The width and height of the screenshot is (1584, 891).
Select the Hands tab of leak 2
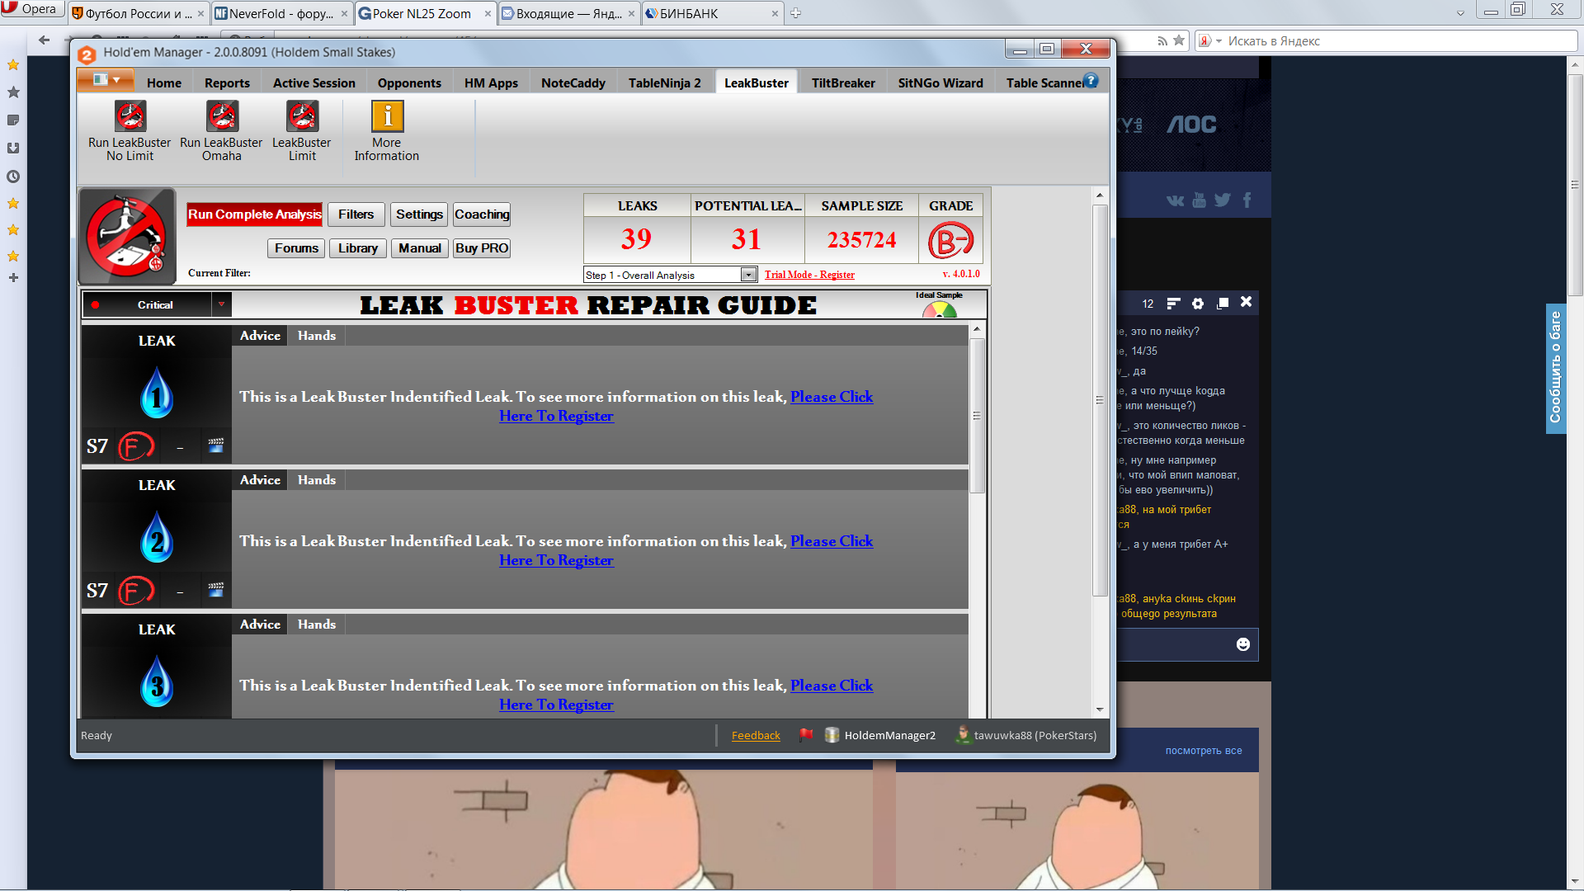pos(317,480)
